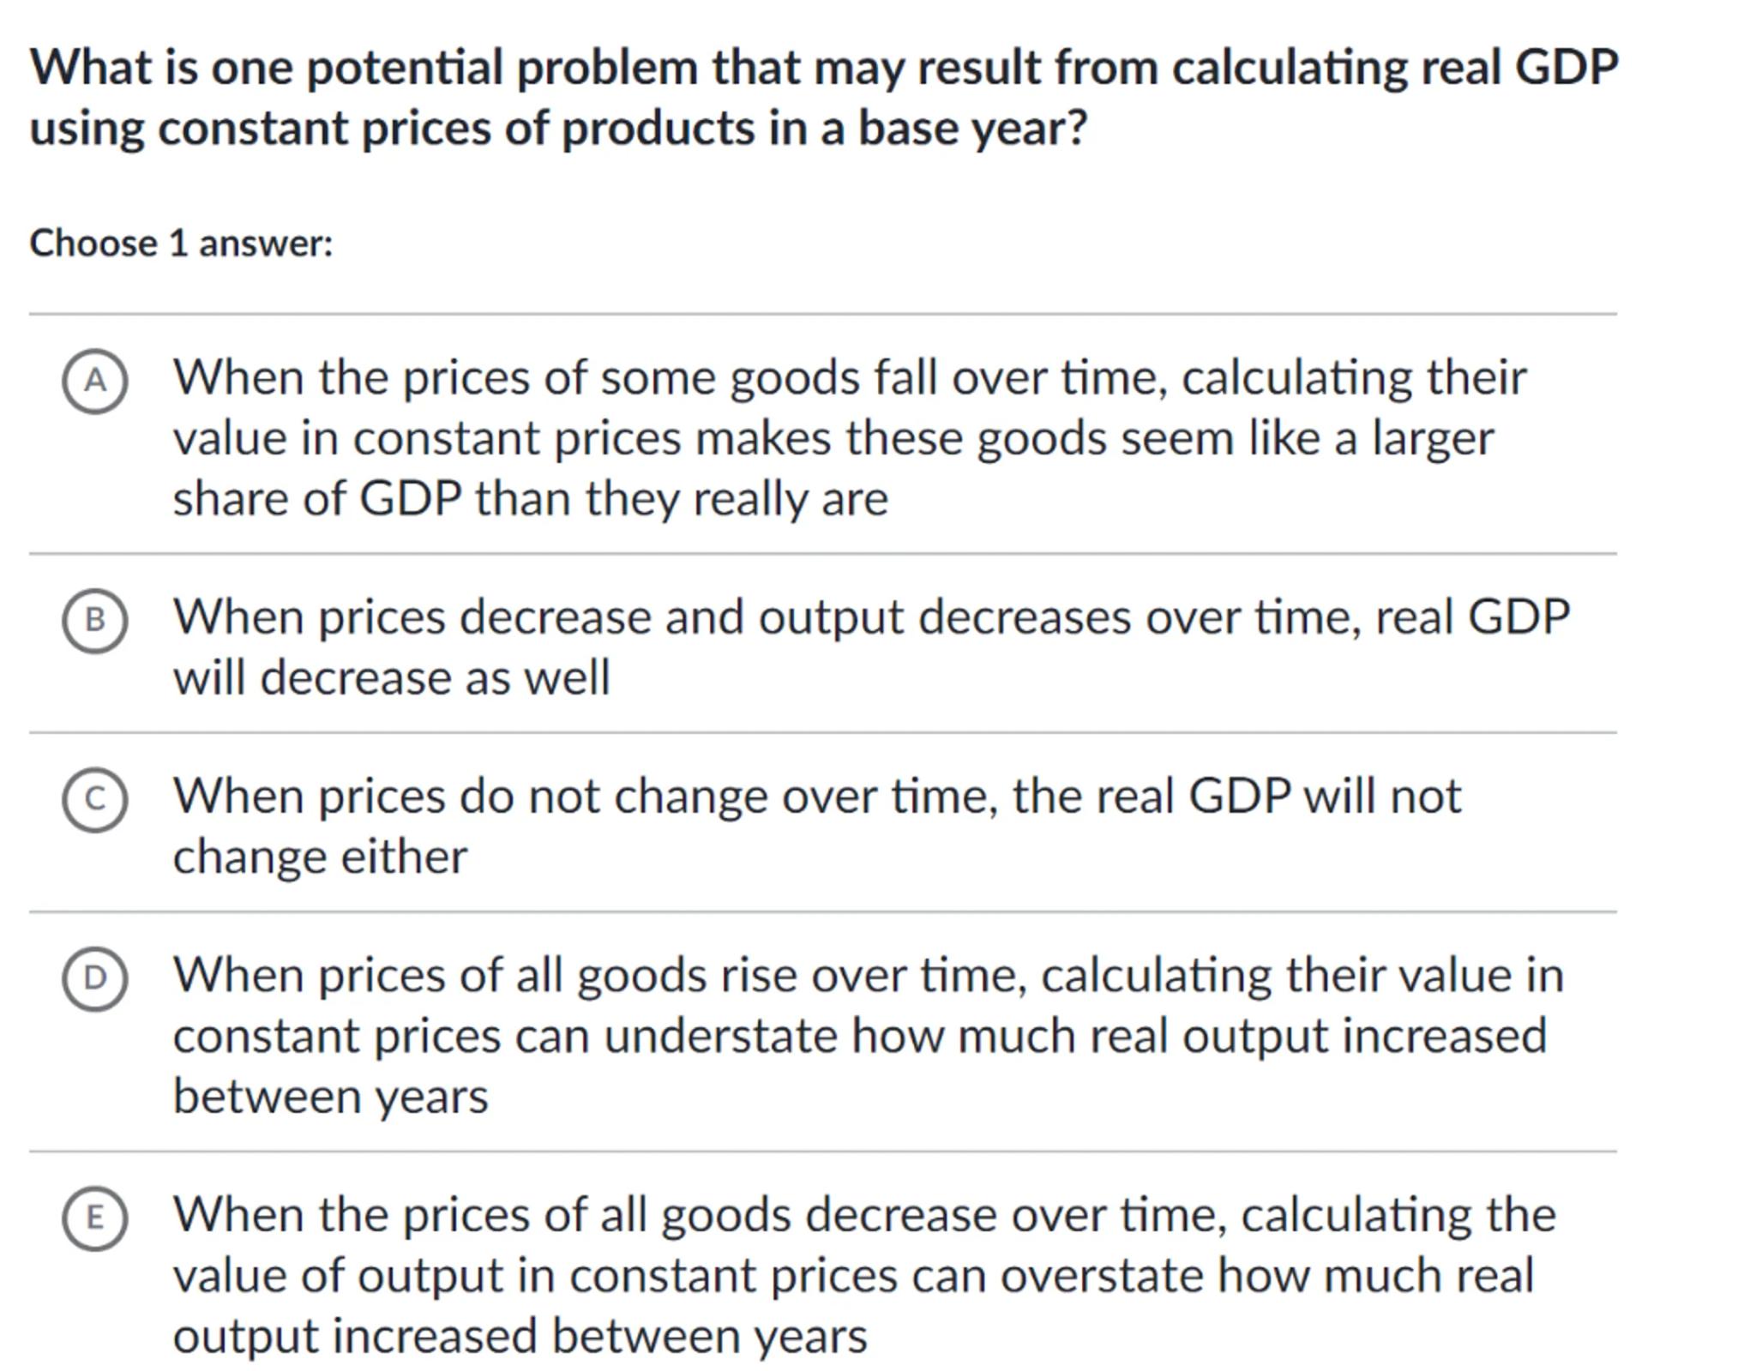Choose option B radio circle
The image size is (1756, 1371).
pos(95,621)
